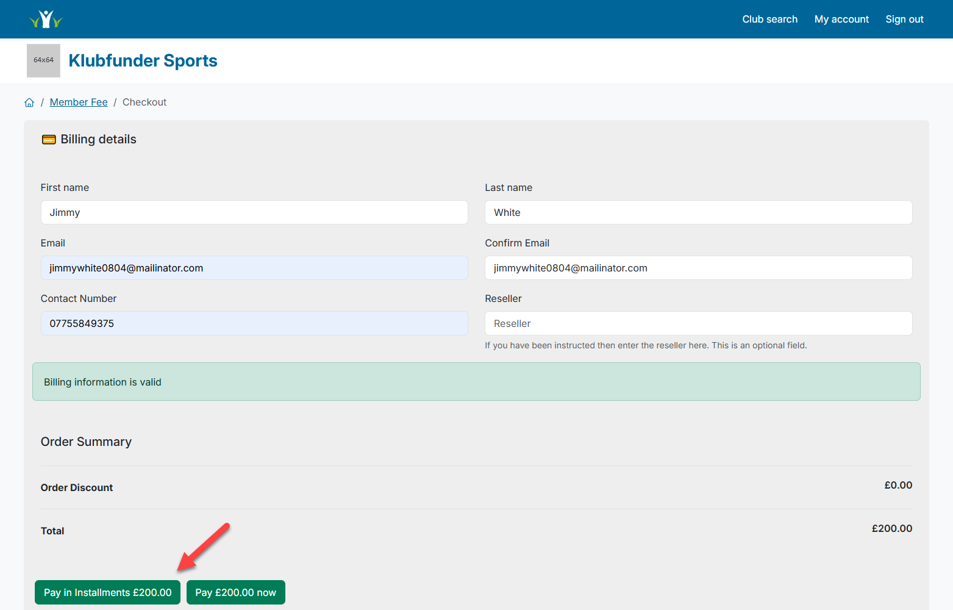The image size is (953, 610).
Task: Click into the Last name field
Action: 698,212
